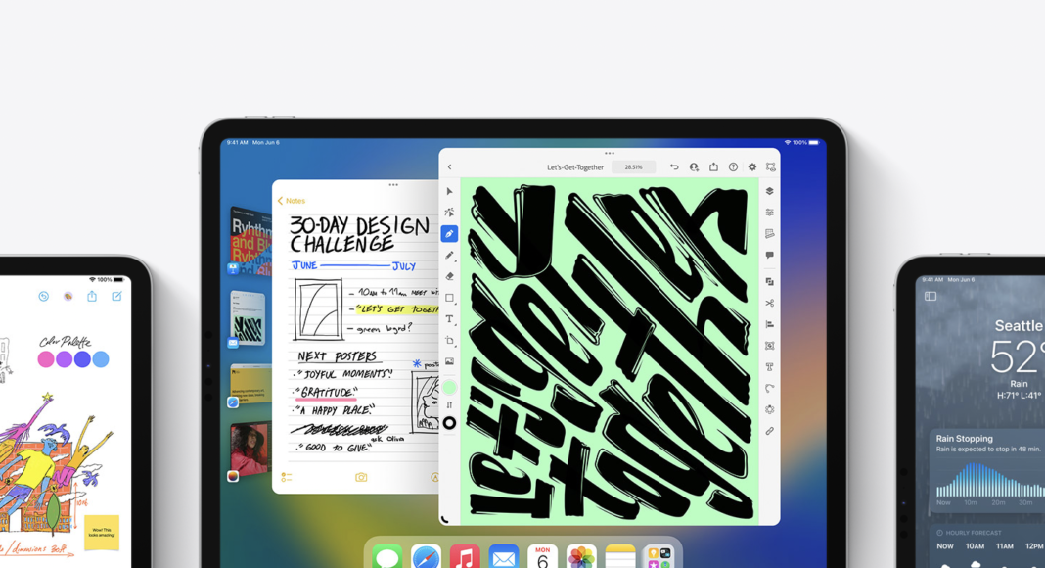Screen dimensions: 1045x568
Task: Share the drawing on the left iPad
Action: point(92,296)
